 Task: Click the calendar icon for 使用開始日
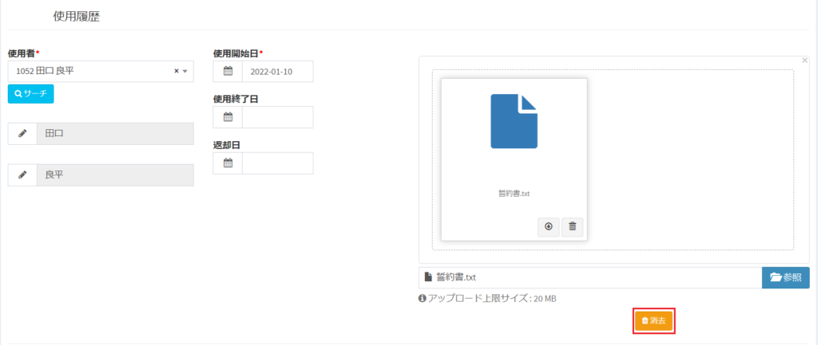(x=228, y=71)
